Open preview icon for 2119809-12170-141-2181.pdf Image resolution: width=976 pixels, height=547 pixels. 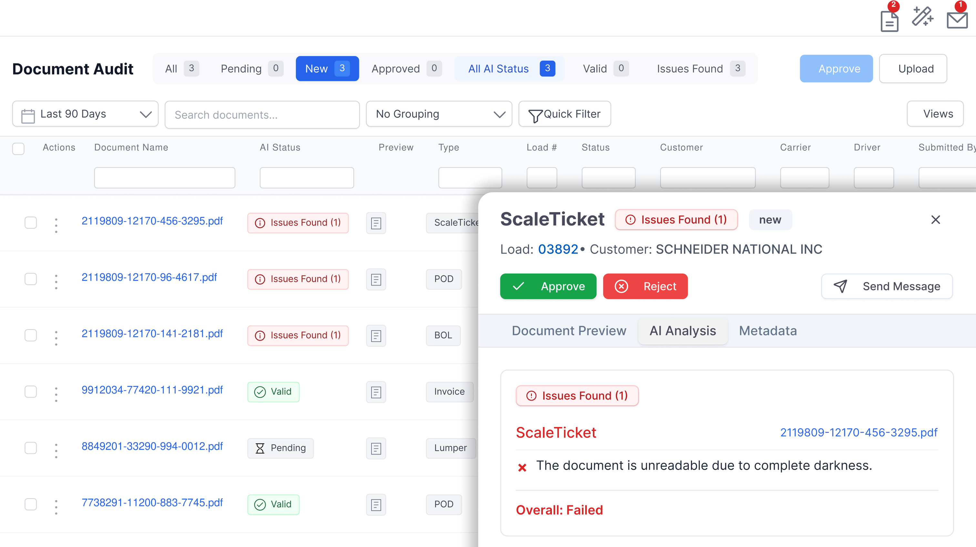[x=376, y=336]
